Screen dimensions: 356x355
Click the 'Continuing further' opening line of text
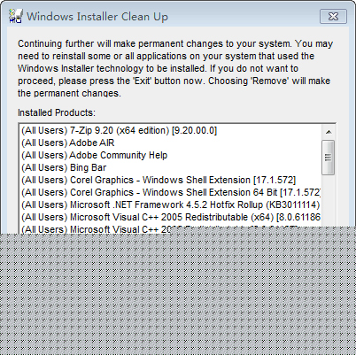pyautogui.click(x=175, y=43)
